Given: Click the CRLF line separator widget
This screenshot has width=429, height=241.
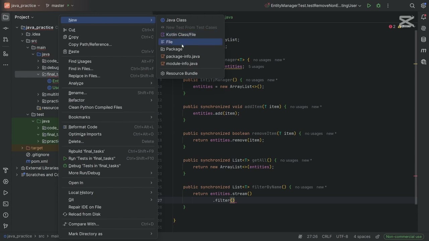Looking at the screenshot, I should tap(327, 237).
